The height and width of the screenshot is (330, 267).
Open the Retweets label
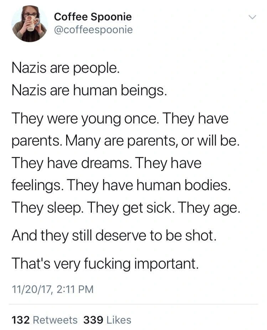click(55, 320)
